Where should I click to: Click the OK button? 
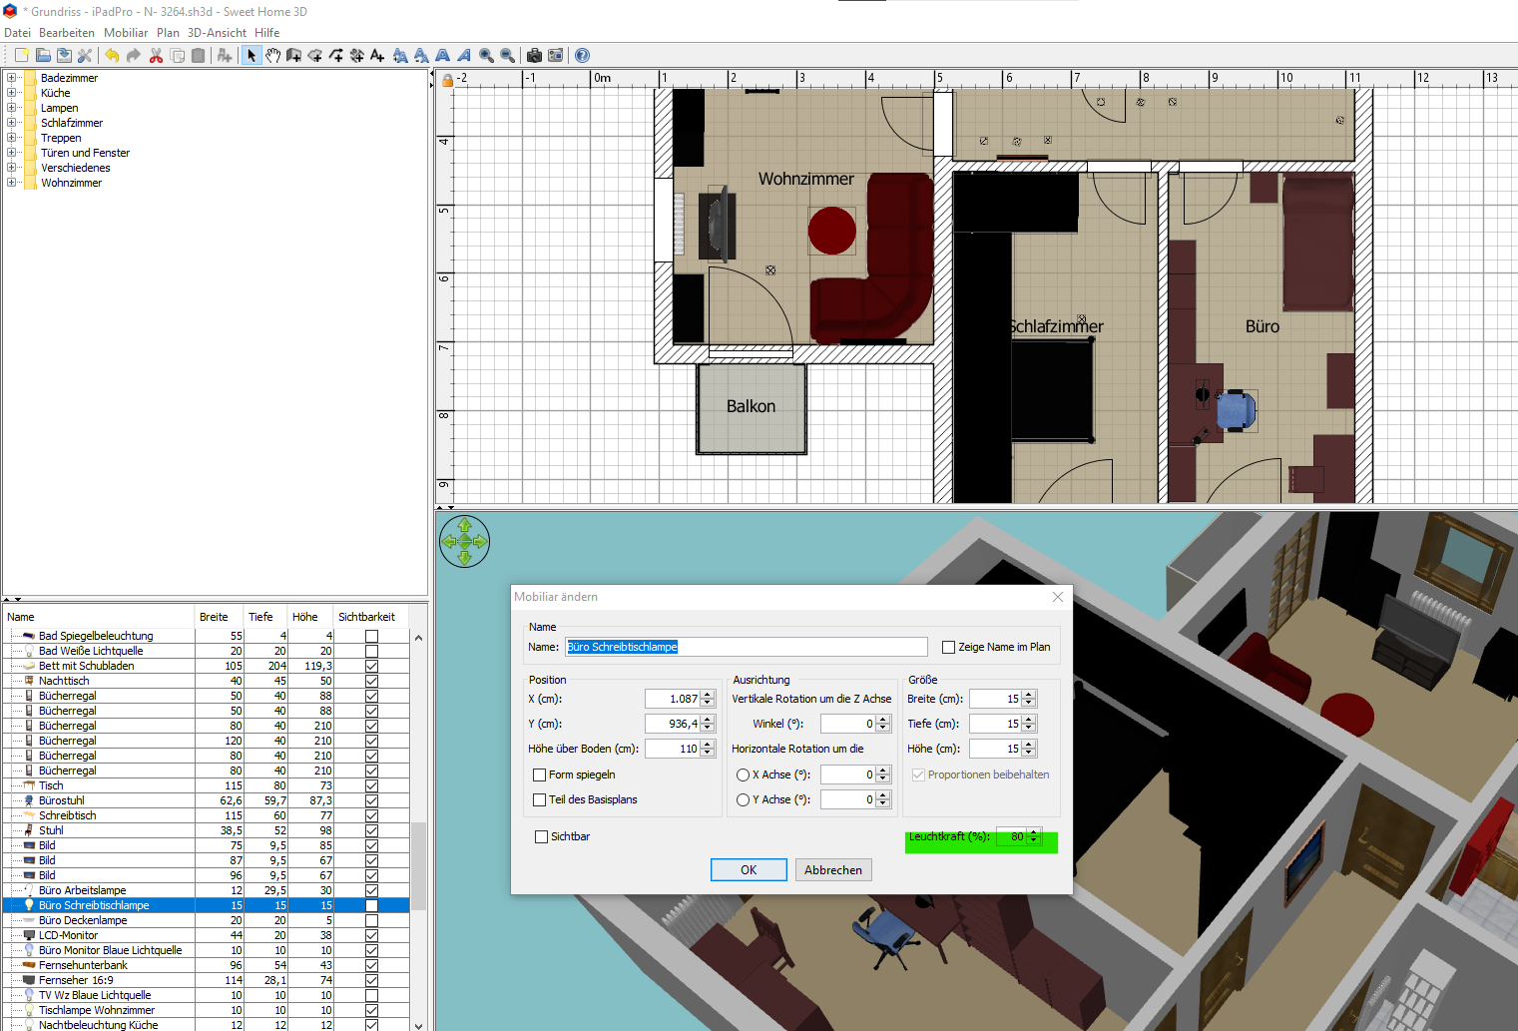click(x=749, y=870)
